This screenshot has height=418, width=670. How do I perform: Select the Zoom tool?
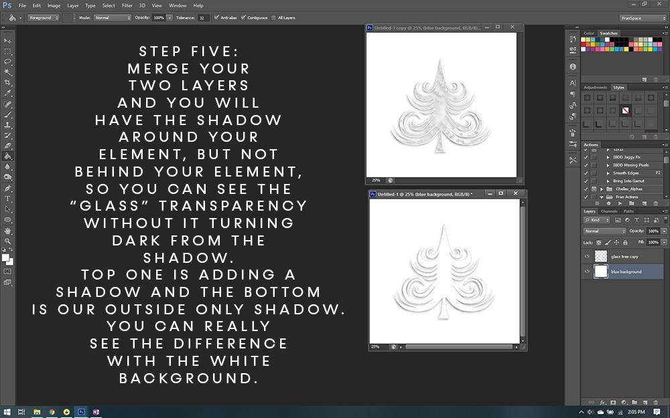click(x=7, y=241)
